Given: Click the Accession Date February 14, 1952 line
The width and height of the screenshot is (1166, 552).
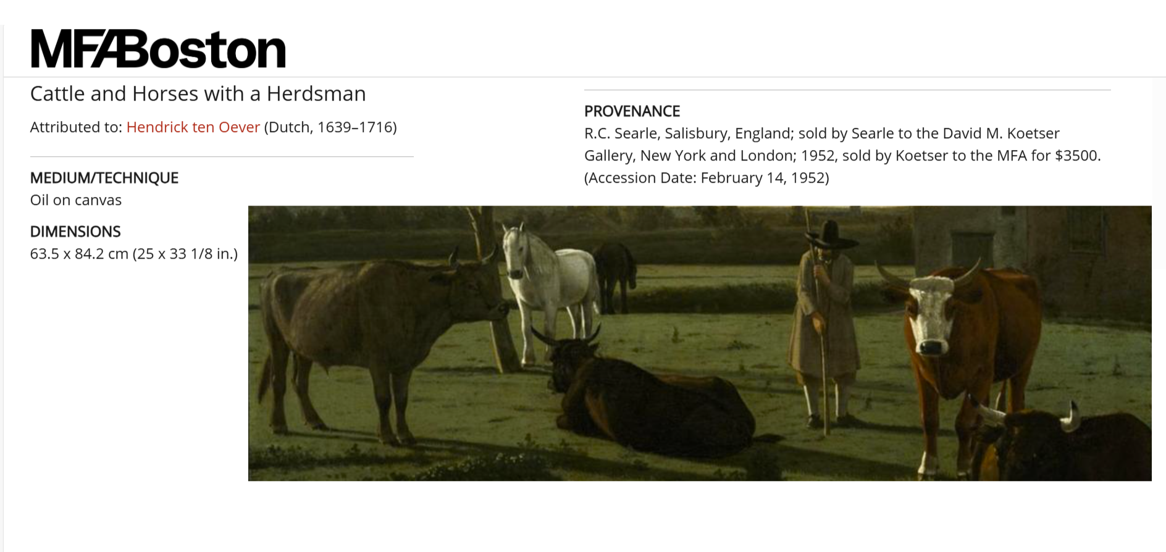Looking at the screenshot, I should (x=707, y=178).
